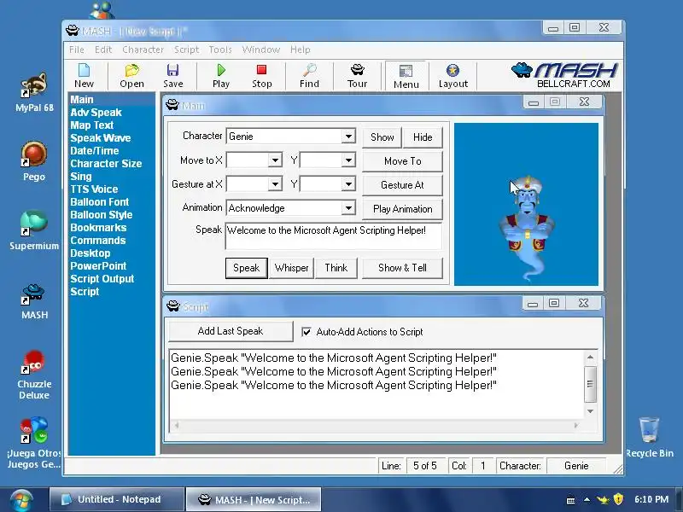Viewport: 683px width, 512px height.
Task: Open the Tools menu
Action: click(220, 49)
